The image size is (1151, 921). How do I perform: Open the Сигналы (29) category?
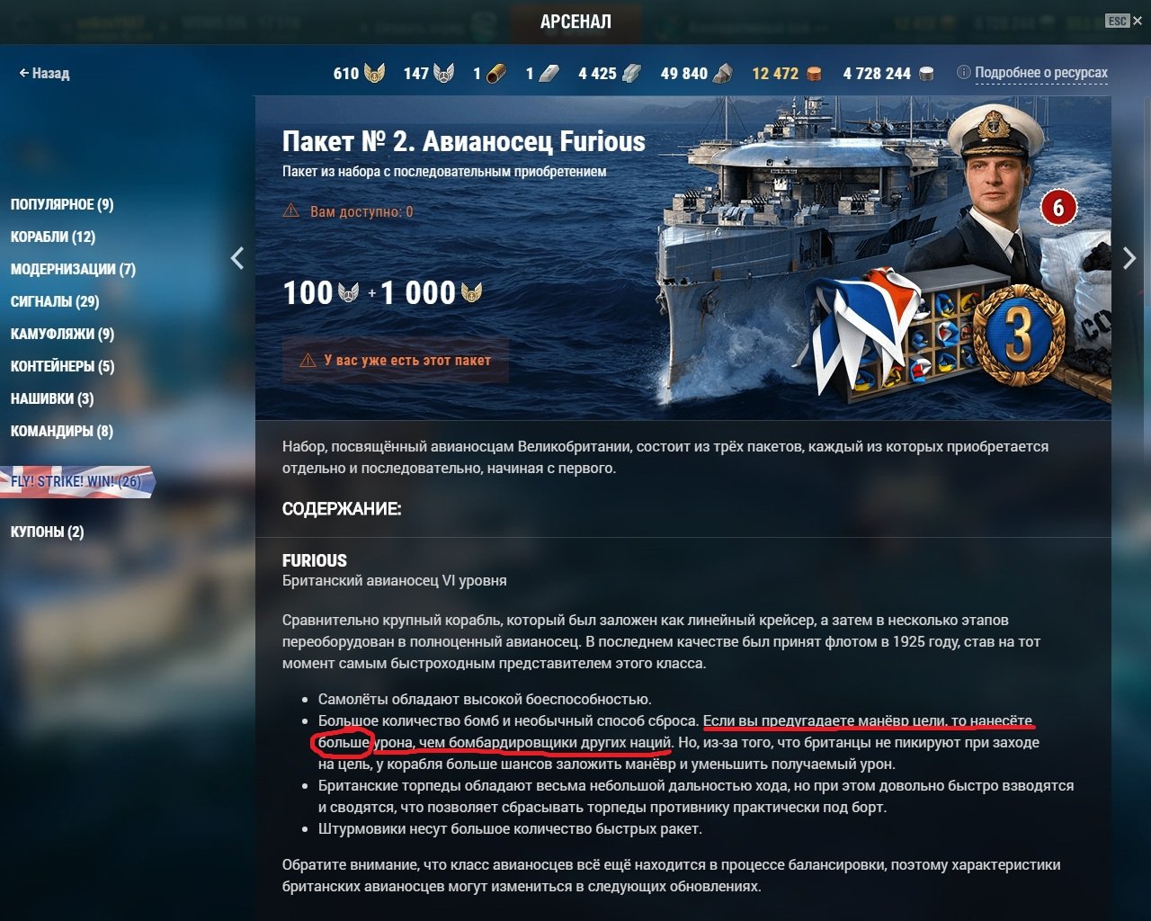point(55,301)
